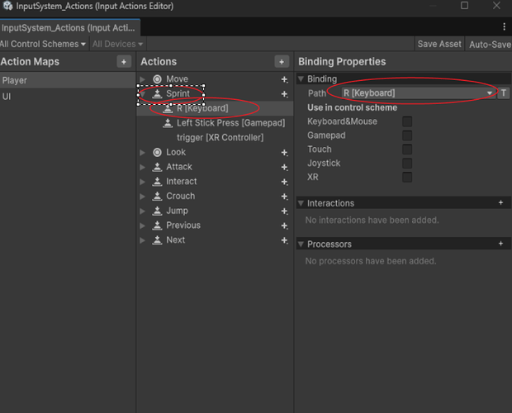Screen dimensions: 512x413
Task: Add a new action with plus button
Action: pyautogui.click(x=282, y=62)
